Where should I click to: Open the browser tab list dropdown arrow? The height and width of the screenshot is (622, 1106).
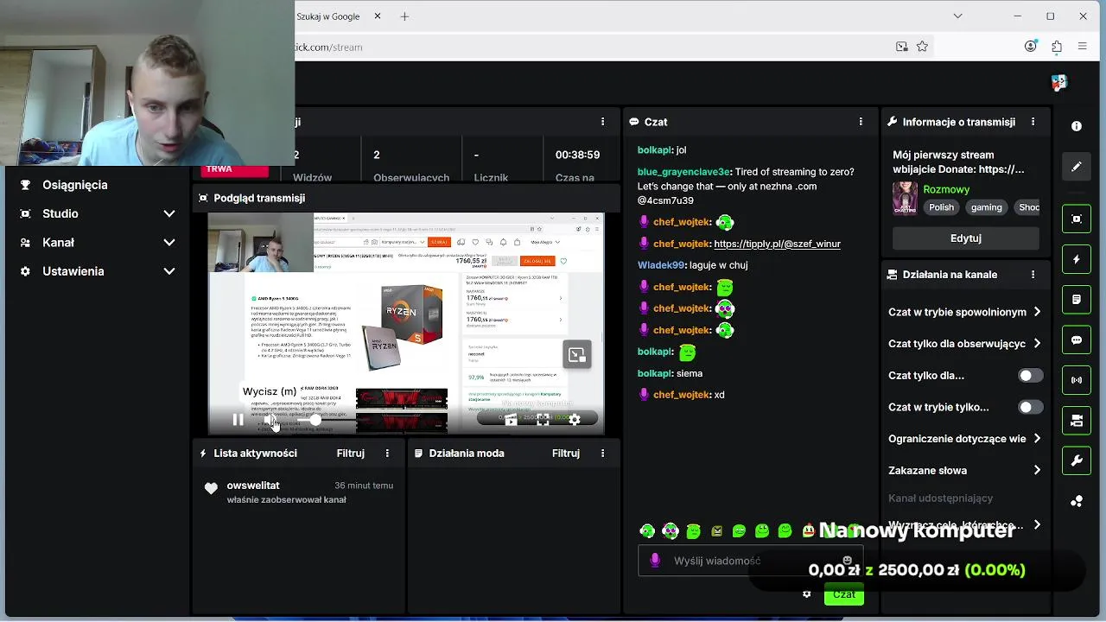point(957,16)
